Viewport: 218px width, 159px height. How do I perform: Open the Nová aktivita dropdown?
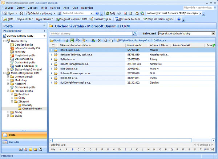(x=25, y=19)
